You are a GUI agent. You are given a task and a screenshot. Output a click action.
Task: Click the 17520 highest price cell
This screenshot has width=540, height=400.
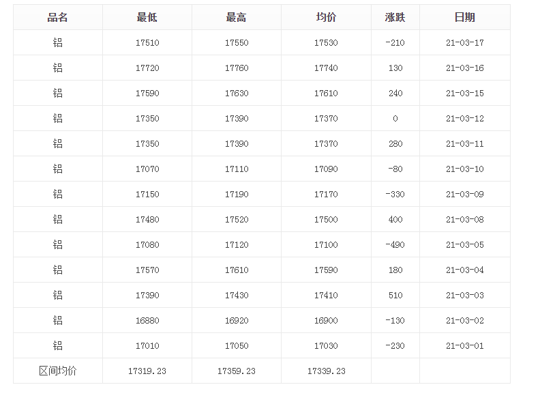tap(236, 219)
